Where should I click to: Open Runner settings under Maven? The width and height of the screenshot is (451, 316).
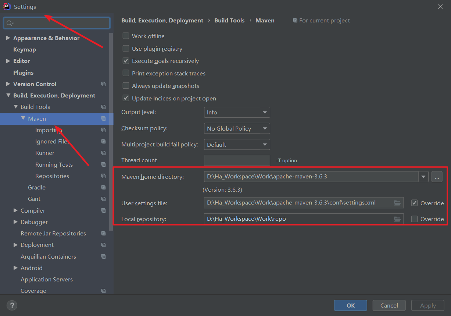(x=45, y=153)
